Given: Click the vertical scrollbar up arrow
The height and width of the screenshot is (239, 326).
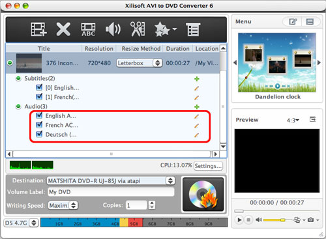Looking at the screenshot, I should click(223, 48).
